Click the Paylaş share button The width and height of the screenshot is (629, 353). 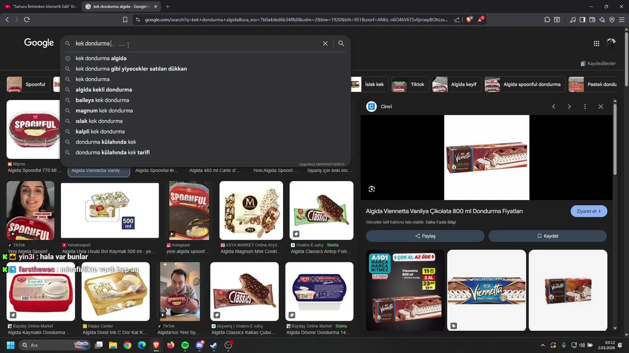tap(425, 236)
